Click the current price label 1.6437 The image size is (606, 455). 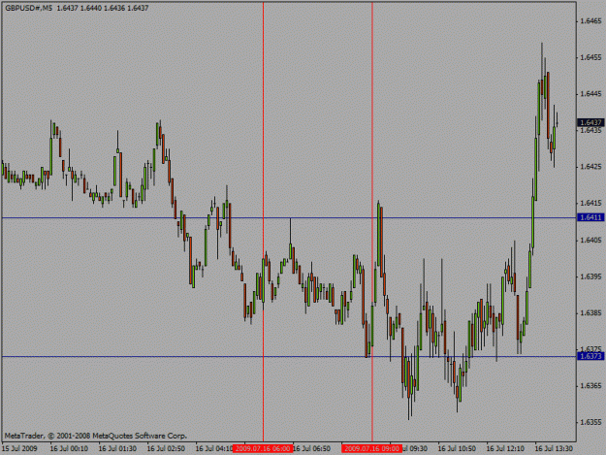(590, 122)
